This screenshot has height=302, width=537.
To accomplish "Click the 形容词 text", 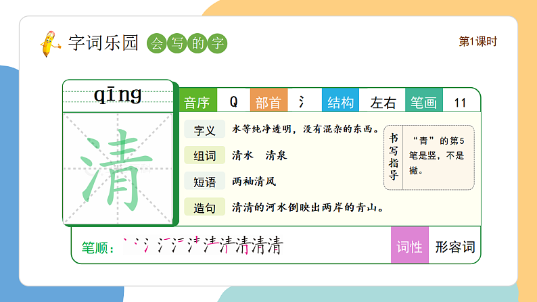I will [x=455, y=247].
